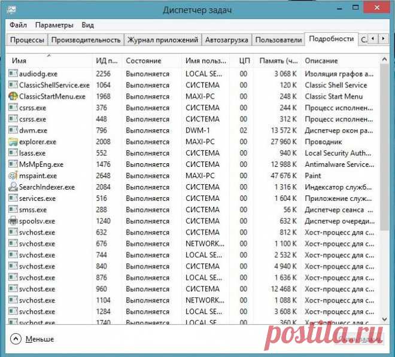Sort by the Состояние column header

coord(152,60)
